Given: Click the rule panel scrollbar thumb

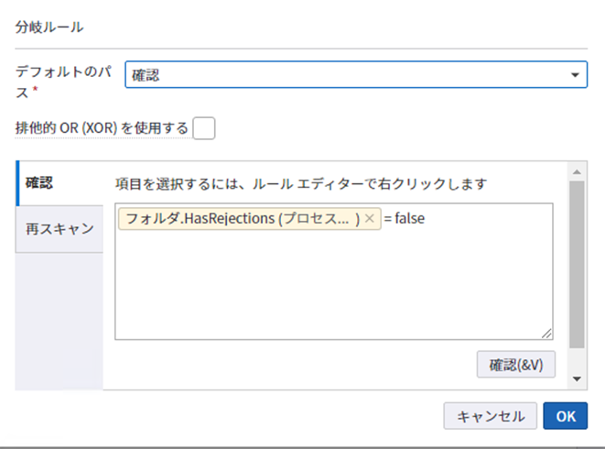Looking at the screenshot, I should pos(577,266).
